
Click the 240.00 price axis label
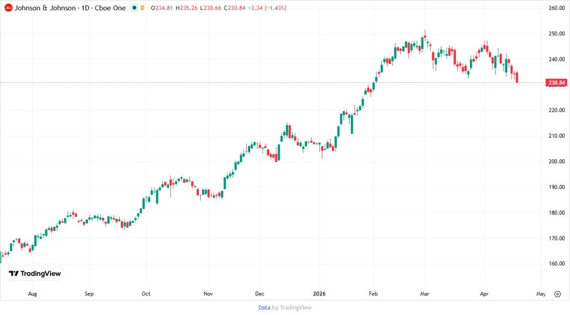(x=557, y=59)
